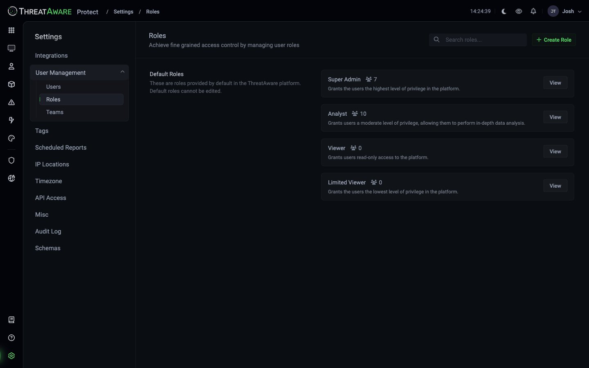Open the help question mark icon
The width and height of the screenshot is (589, 368).
[11, 338]
